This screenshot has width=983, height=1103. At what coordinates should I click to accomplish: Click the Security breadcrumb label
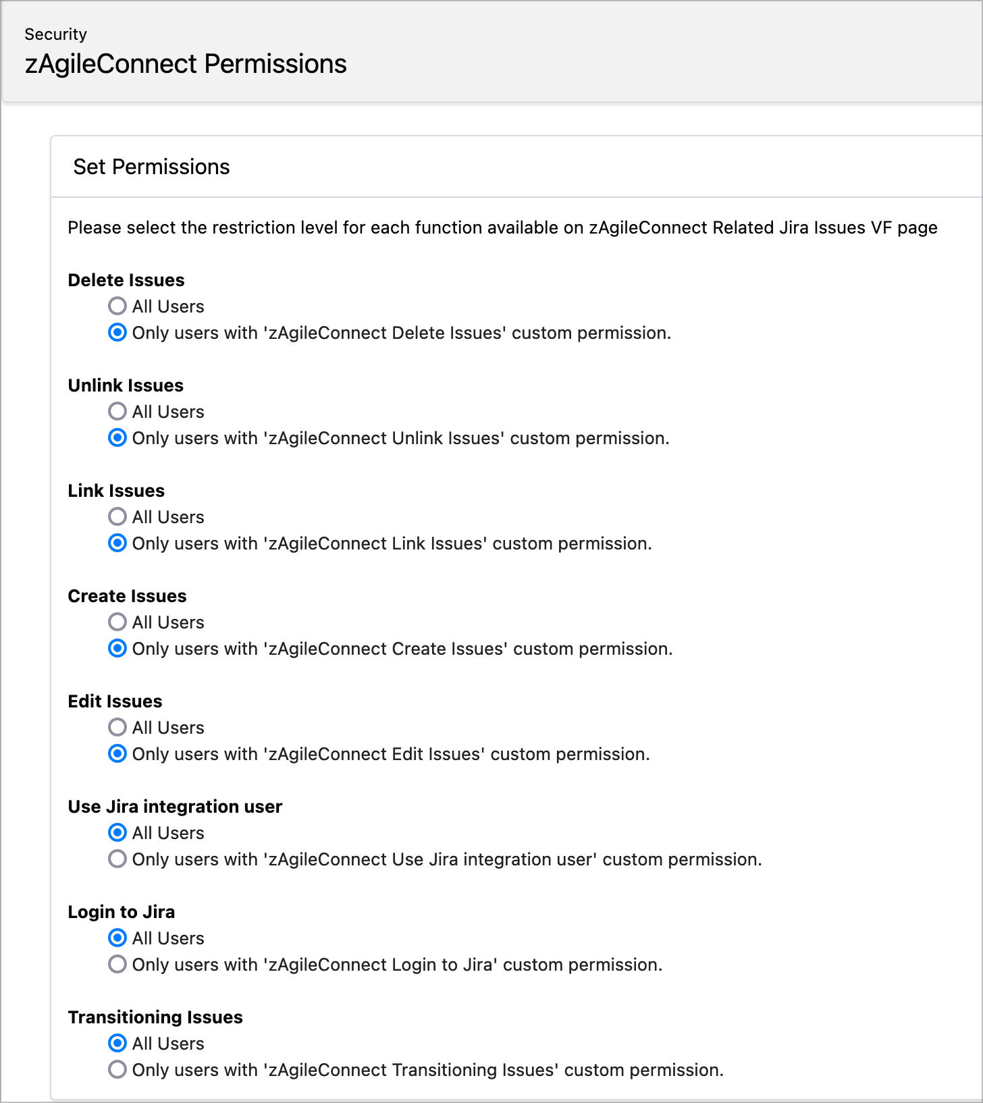tap(55, 34)
